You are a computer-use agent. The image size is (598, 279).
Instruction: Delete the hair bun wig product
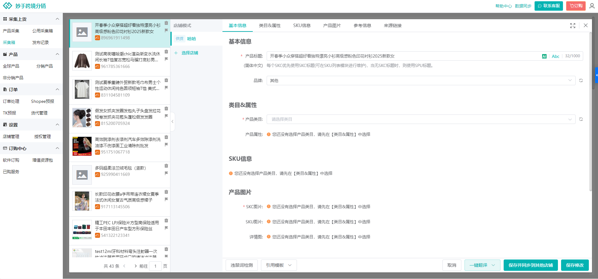click(x=166, y=109)
